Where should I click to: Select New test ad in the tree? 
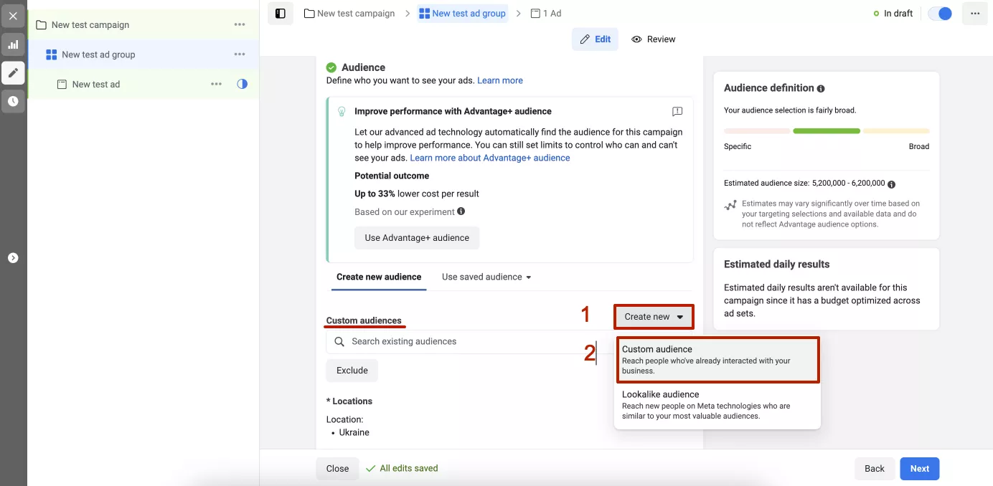coord(96,84)
